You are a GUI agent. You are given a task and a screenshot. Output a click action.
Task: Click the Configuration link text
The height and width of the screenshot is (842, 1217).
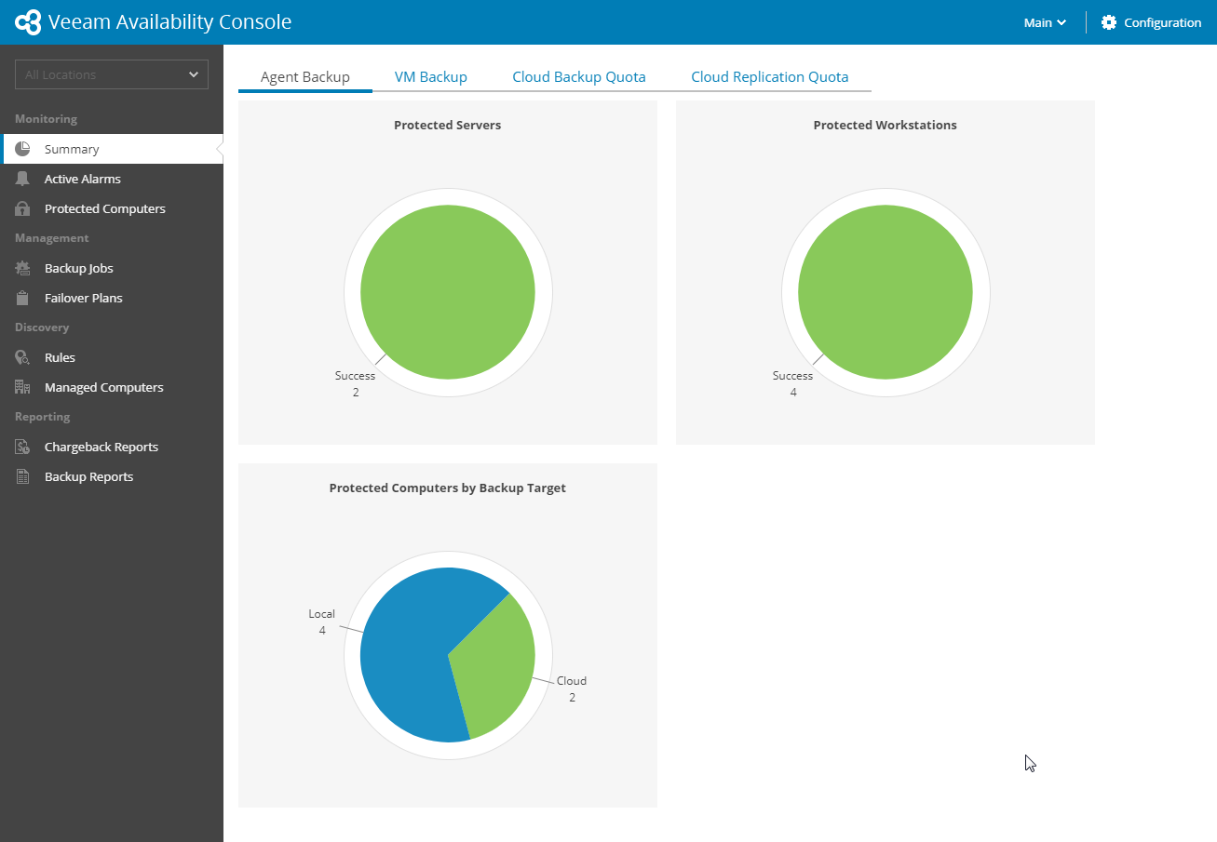click(x=1163, y=22)
